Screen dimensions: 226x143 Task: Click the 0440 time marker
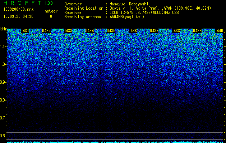(x=219, y=31)
